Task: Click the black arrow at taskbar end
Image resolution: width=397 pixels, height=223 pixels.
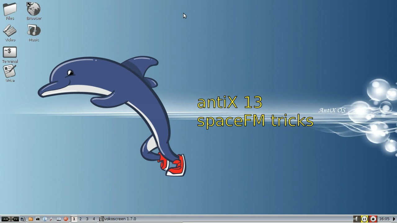Action: click(394, 219)
